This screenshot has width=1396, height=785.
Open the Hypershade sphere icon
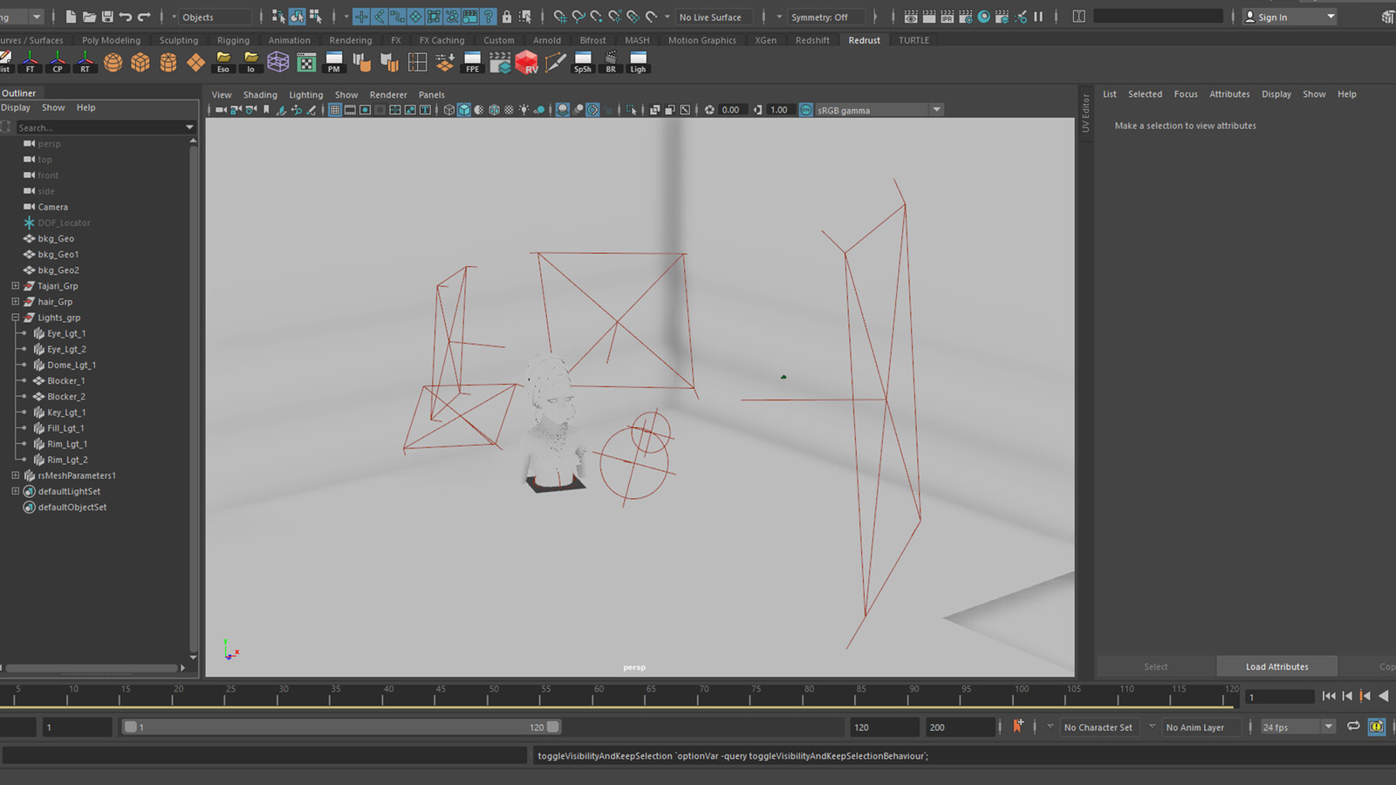point(984,17)
